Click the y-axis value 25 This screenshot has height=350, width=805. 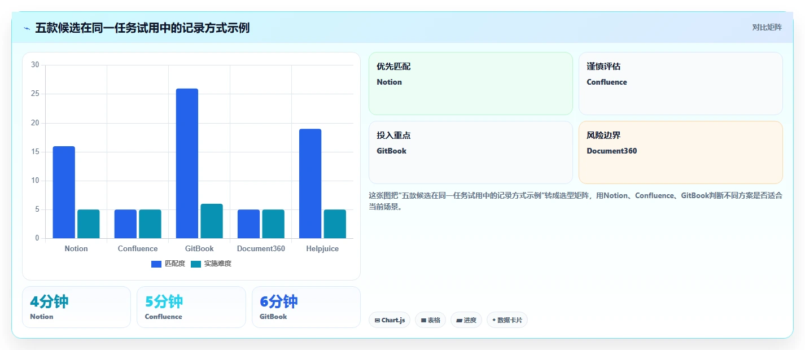pos(35,94)
